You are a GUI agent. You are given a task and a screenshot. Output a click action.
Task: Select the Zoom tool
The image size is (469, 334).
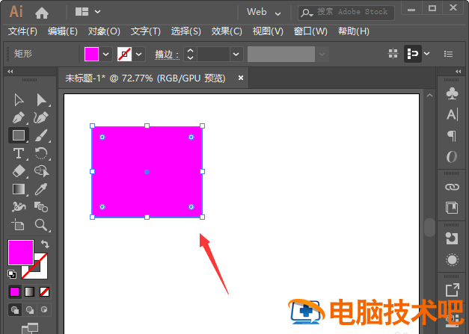[41, 225]
